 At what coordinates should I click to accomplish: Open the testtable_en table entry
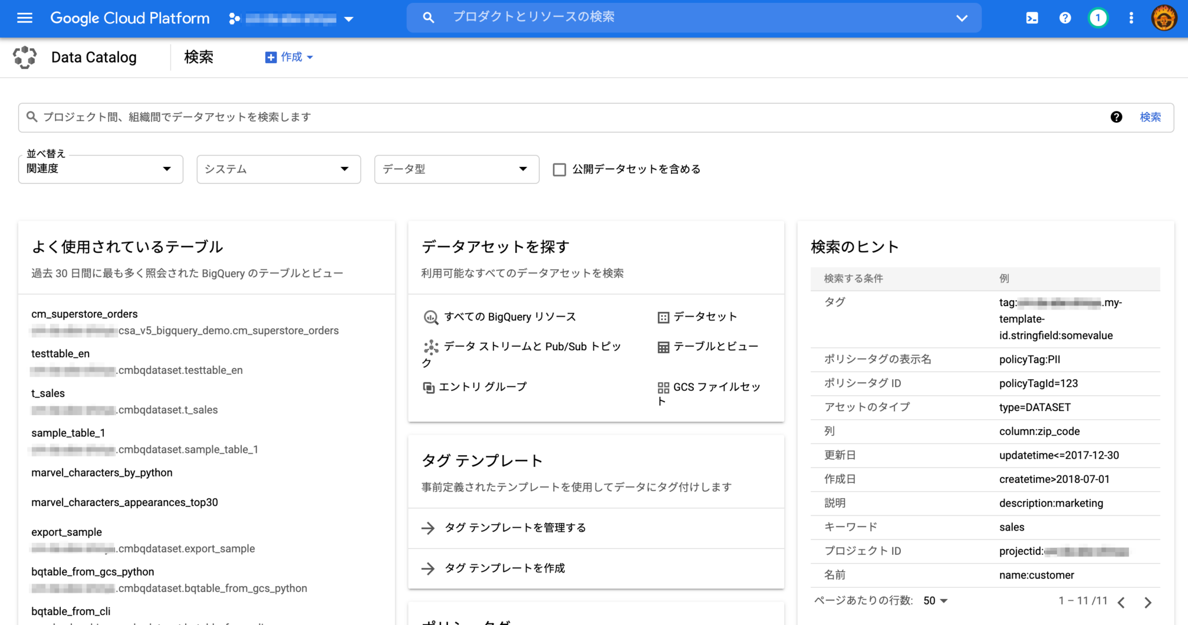tap(60, 354)
